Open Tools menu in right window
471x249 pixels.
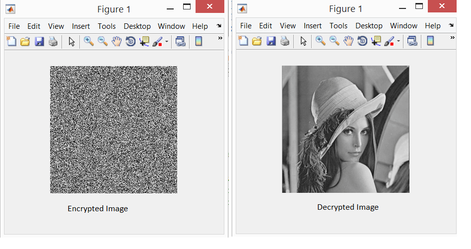tap(338, 26)
